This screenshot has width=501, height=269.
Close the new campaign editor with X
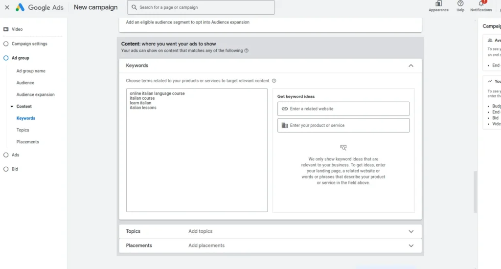(7, 7)
